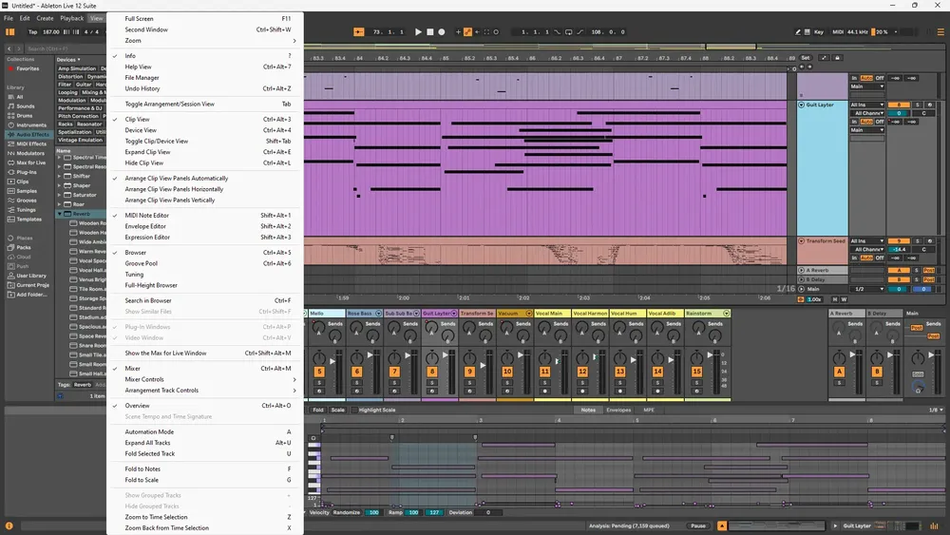Click the Loop switch icon in transport

point(568,32)
